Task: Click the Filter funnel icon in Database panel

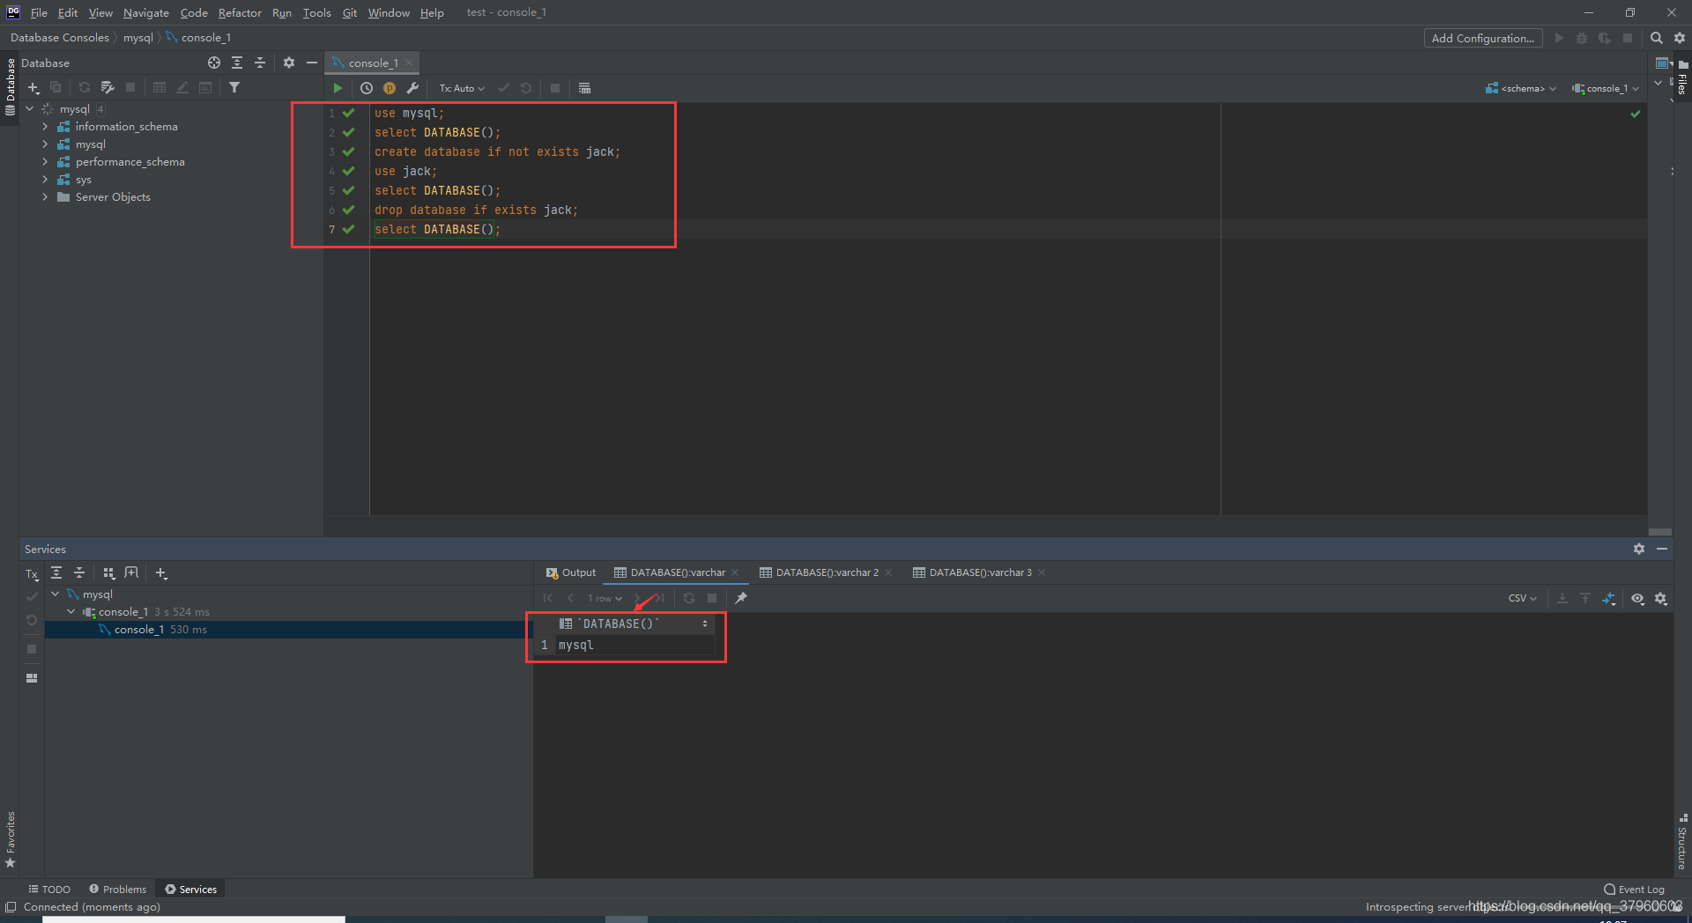Action: coord(234,87)
